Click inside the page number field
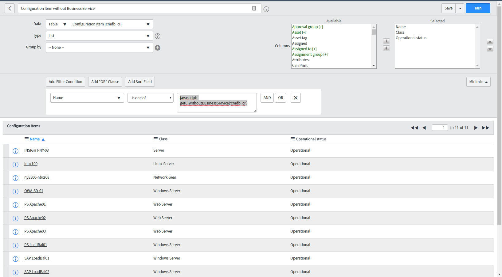502x277 pixels. pyautogui.click(x=440, y=127)
